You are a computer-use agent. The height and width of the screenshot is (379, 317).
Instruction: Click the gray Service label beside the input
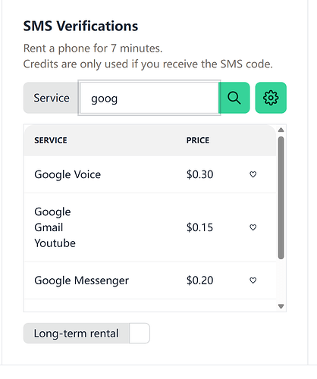[x=52, y=98]
